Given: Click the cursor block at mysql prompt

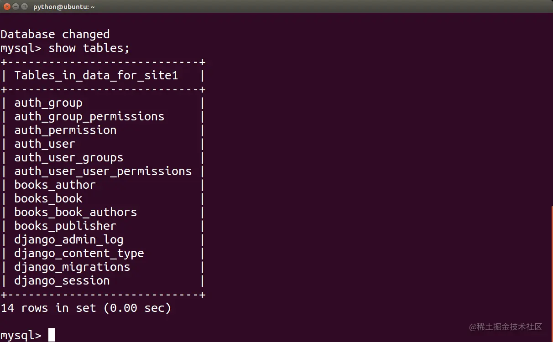Looking at the screenshot, I should (x=52, y=335).
